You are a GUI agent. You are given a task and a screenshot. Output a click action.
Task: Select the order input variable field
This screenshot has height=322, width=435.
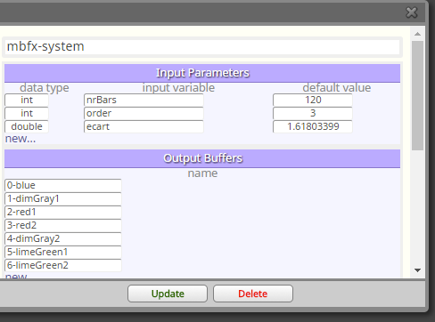(x=144, y=113)
